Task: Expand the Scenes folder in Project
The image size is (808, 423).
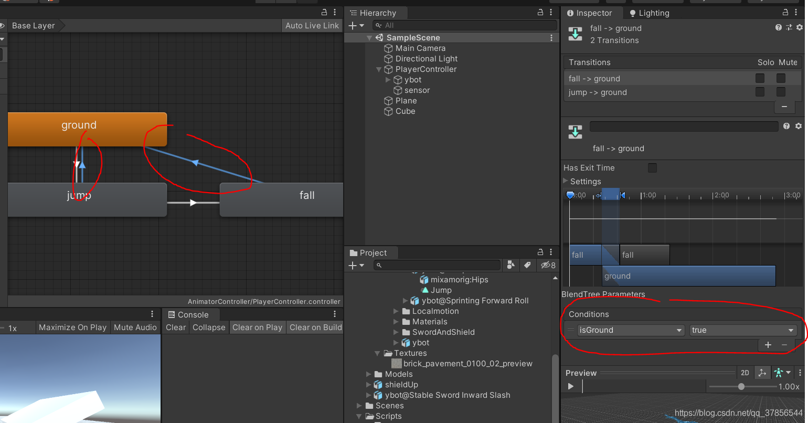Action: pyautogui.click(x=359, y=406)
